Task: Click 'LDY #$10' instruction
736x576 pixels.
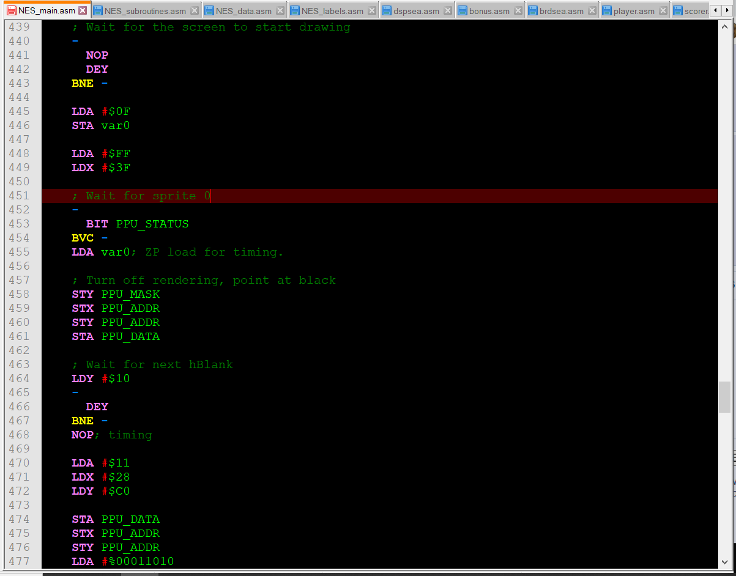Action: (x=101, y=378)
